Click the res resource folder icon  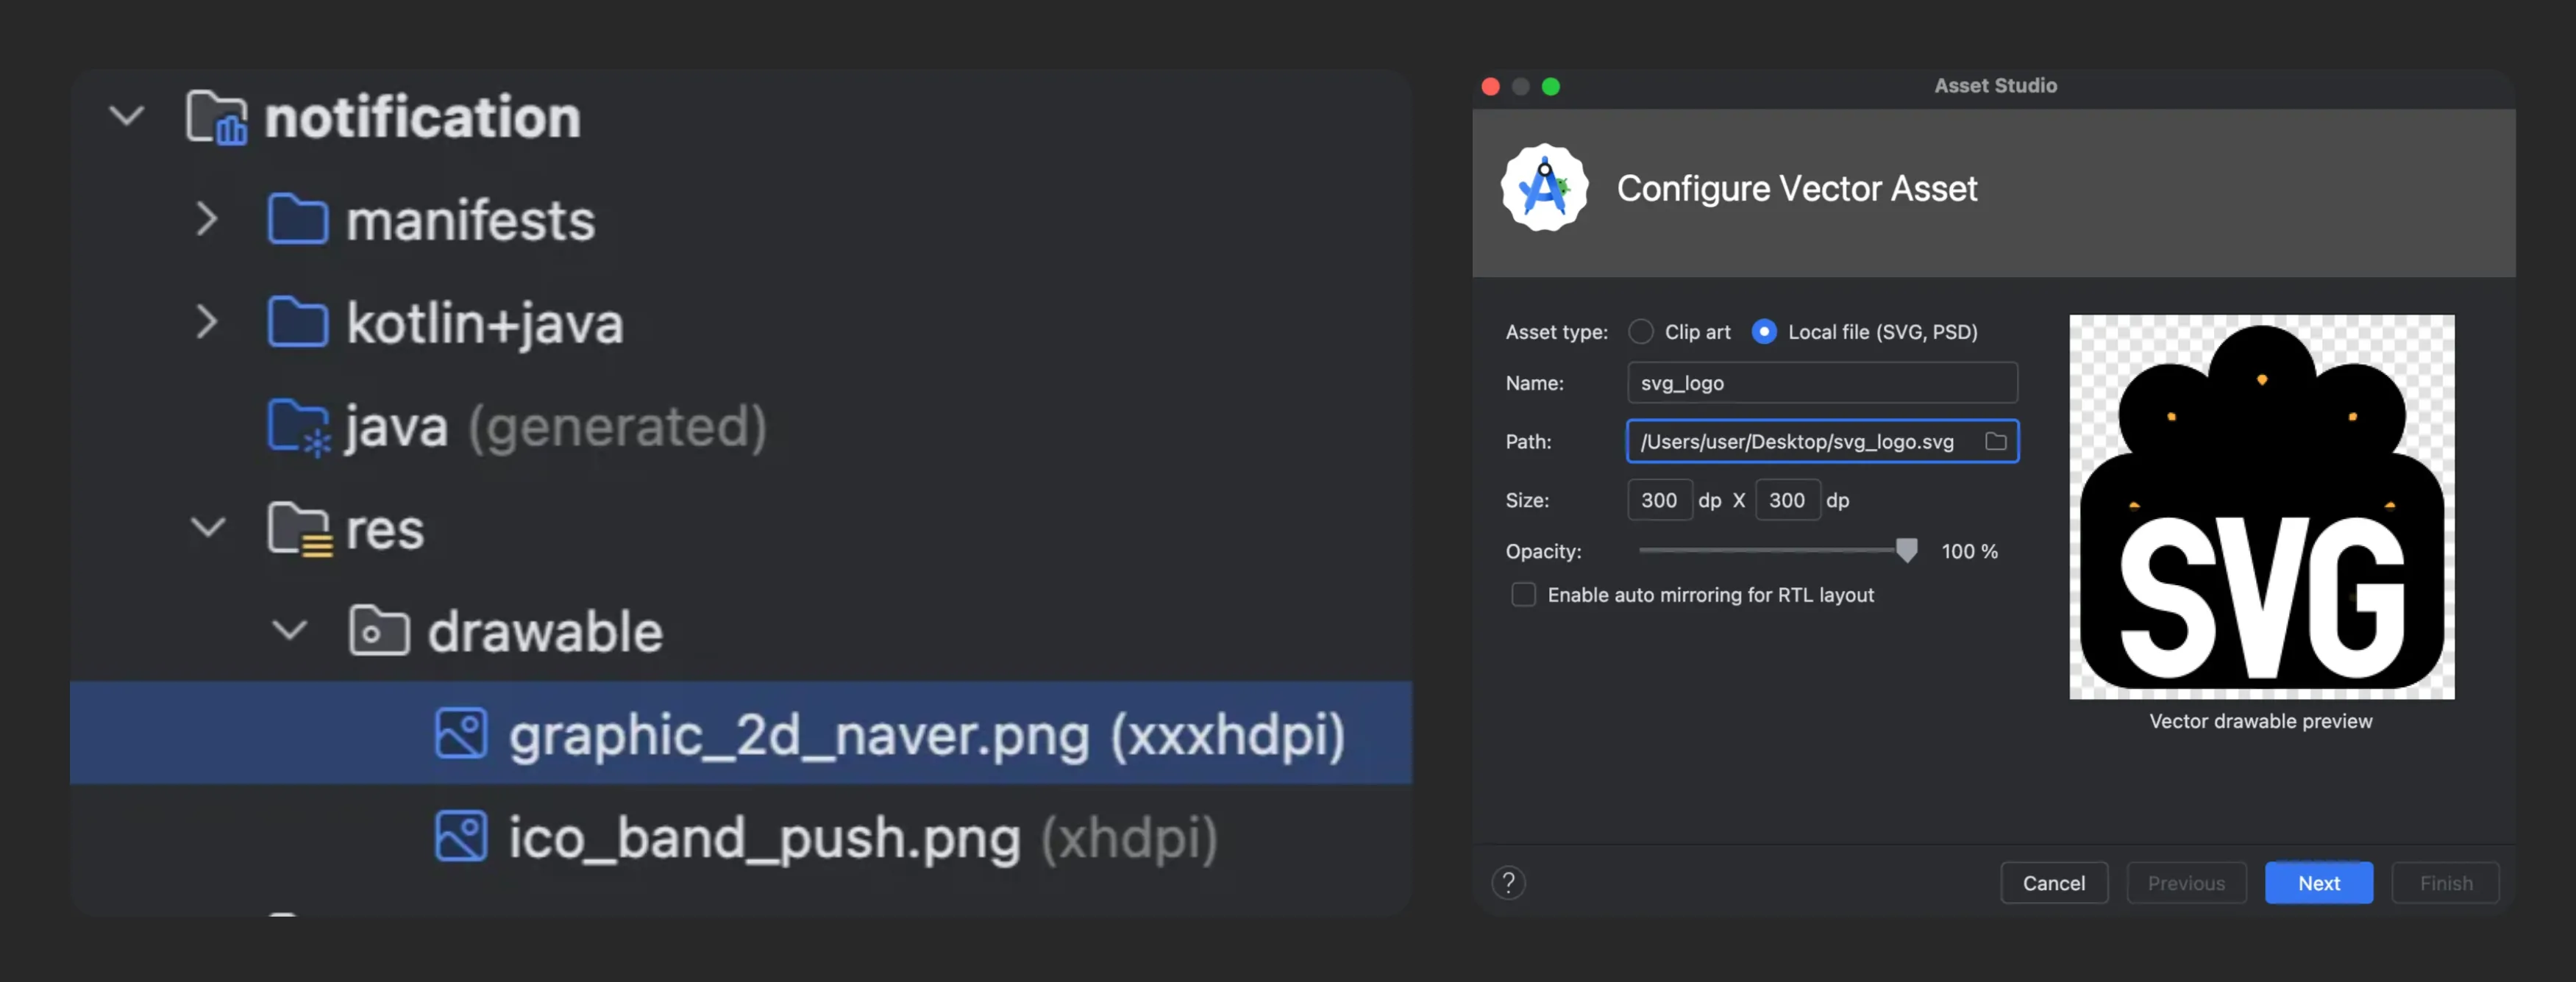(298, 528)
